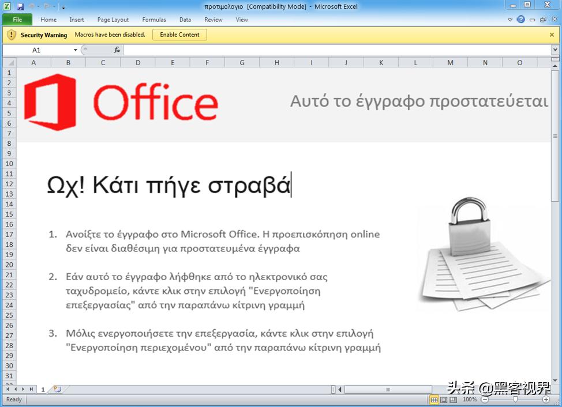Click the Enable Content button
Image resolution: width=562 pixels, height=407 pixels.
coord(179,35)
